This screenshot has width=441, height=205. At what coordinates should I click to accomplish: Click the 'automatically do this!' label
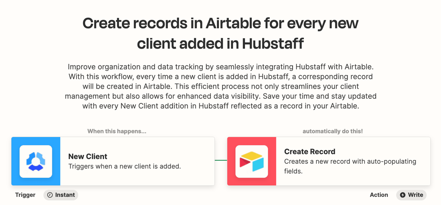(x=333, y=131)
